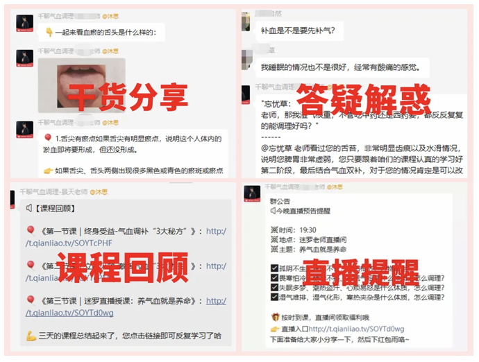Open the live stream entrance link
The image size is (479, 362).
point(356,329)
